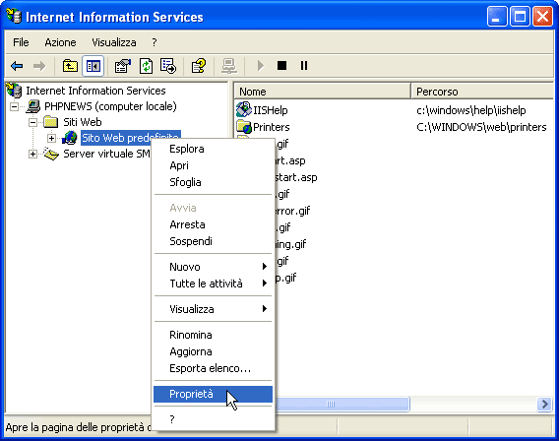Open the File menu
This screenshot has height=441, width=559.
[21, 42]
